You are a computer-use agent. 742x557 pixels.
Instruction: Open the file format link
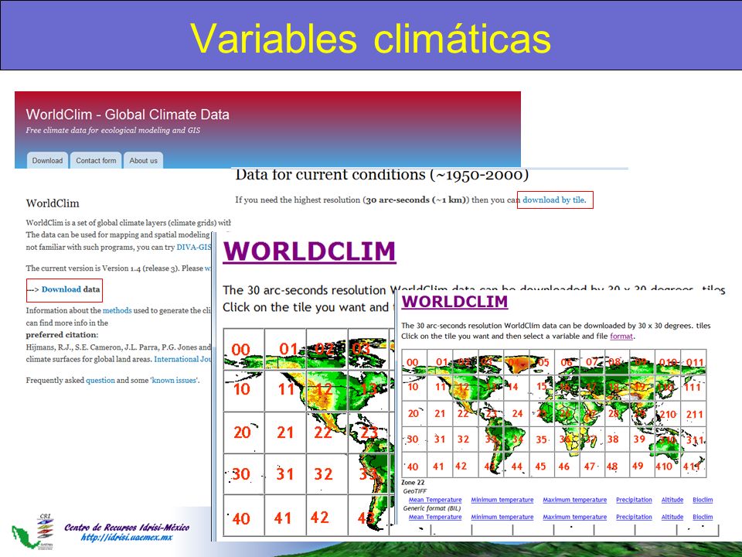tap(621, 337)
